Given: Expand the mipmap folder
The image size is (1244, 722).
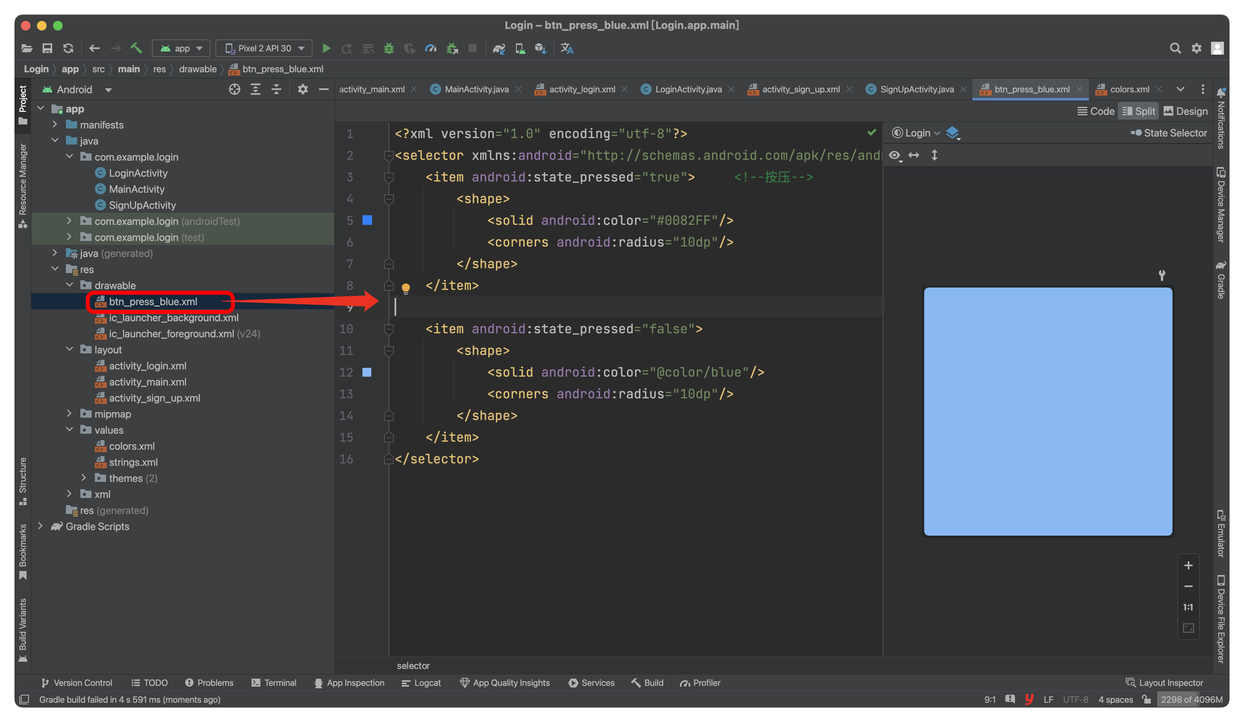Looking at the screenshot, I should click(70, 414).
